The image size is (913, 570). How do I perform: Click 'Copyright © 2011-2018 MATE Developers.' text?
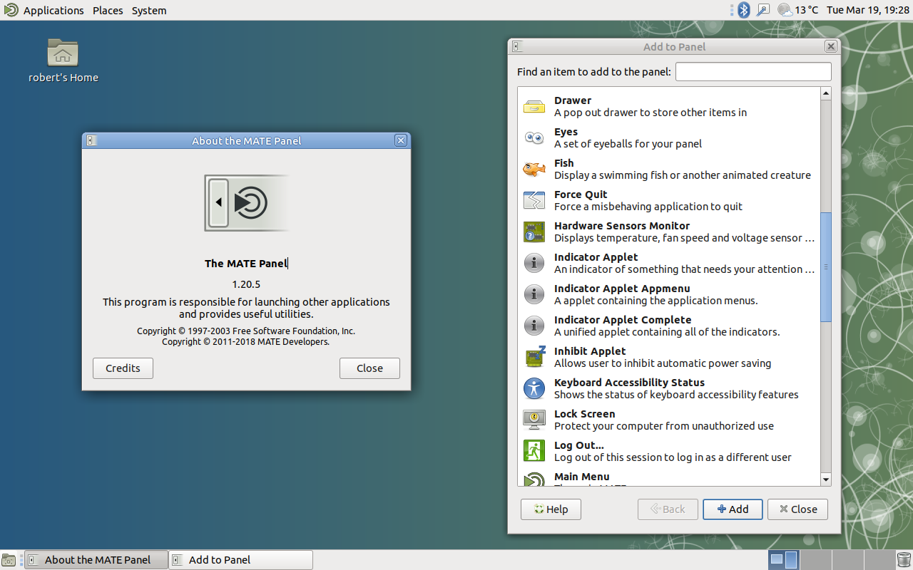point(246,342)
